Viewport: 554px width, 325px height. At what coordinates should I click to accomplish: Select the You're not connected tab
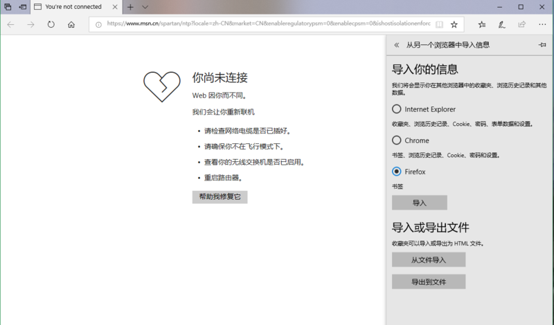point(76,7)
